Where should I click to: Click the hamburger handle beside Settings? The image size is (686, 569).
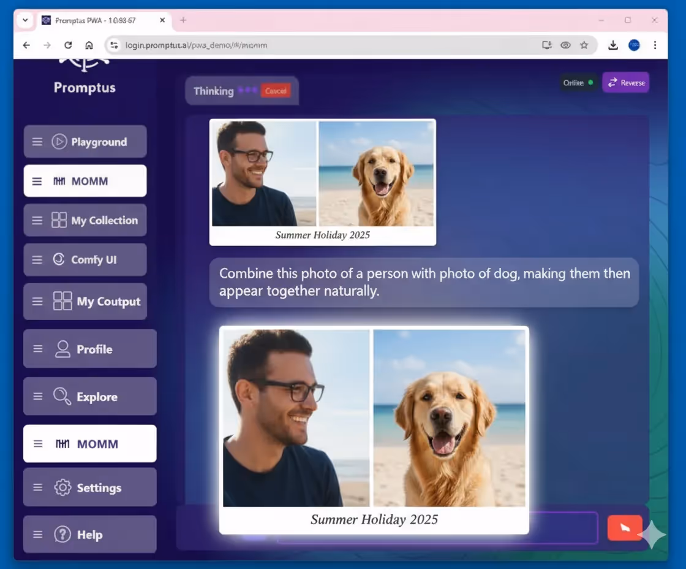(x=38, y=487)
